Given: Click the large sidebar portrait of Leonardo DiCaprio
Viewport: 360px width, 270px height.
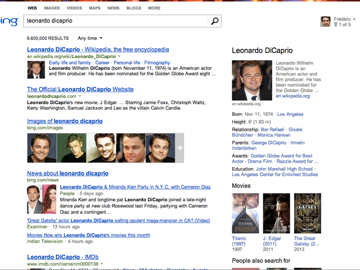Looking at the screenshot, I should [x=252, y=80].
